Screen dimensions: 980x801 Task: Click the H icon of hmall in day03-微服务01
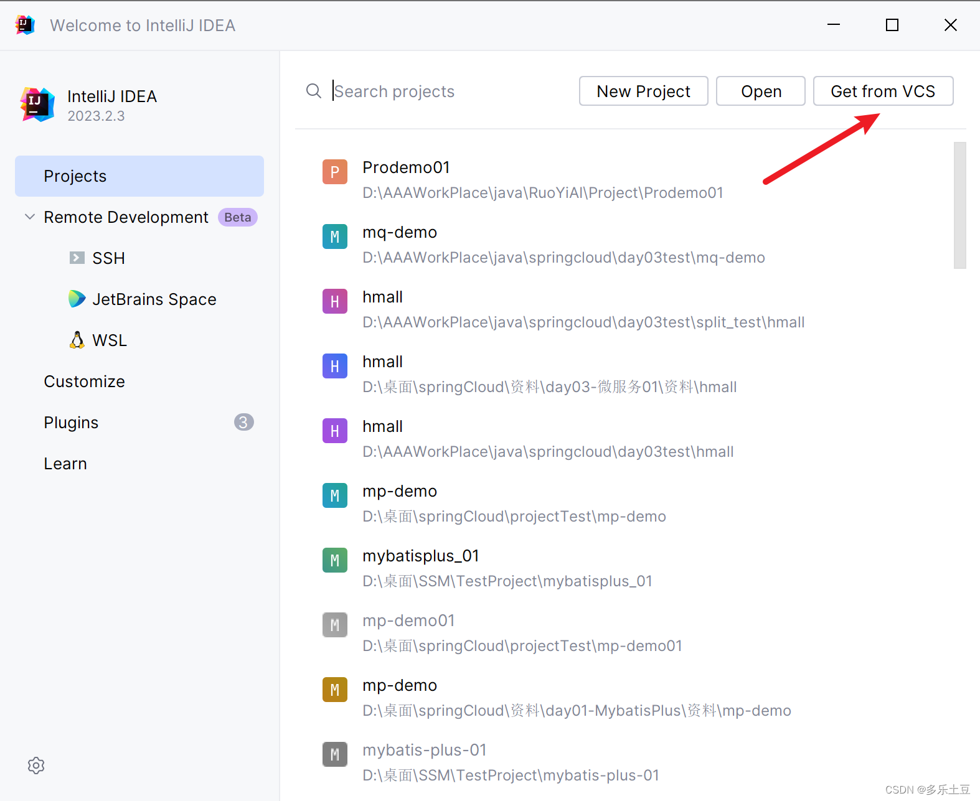tap(335, 366)
